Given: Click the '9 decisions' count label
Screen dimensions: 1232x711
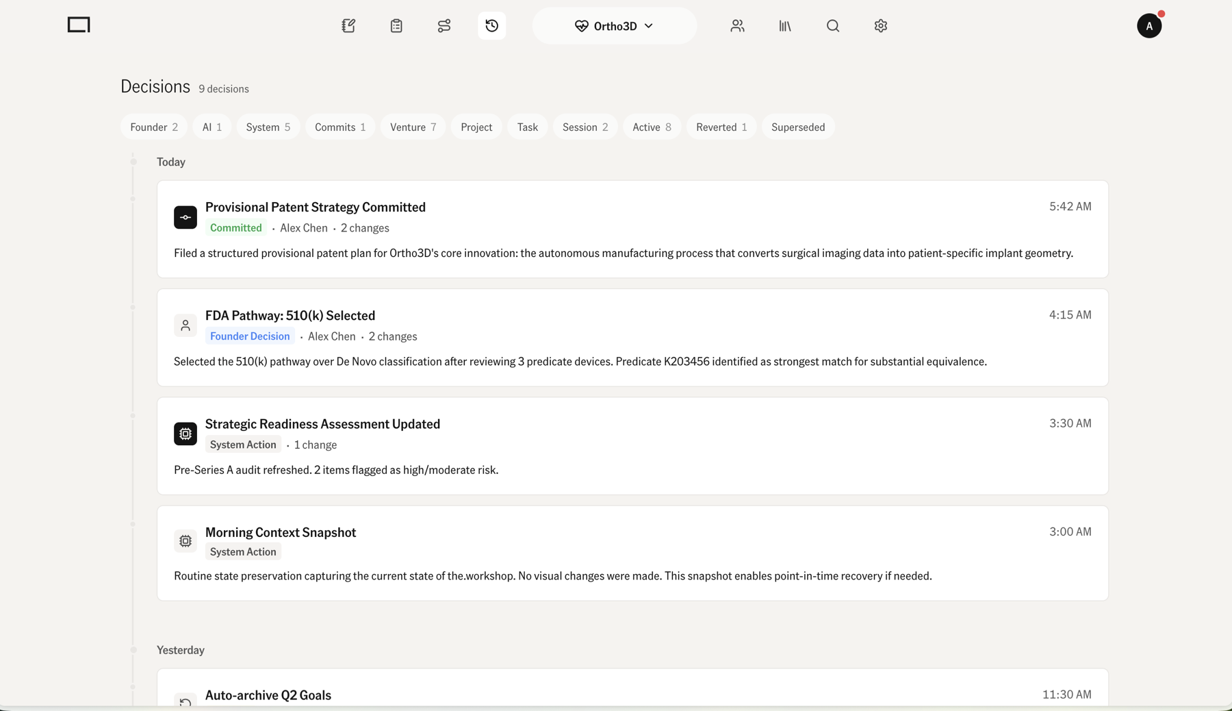Looking at the screenshot, I should point(224,89).
